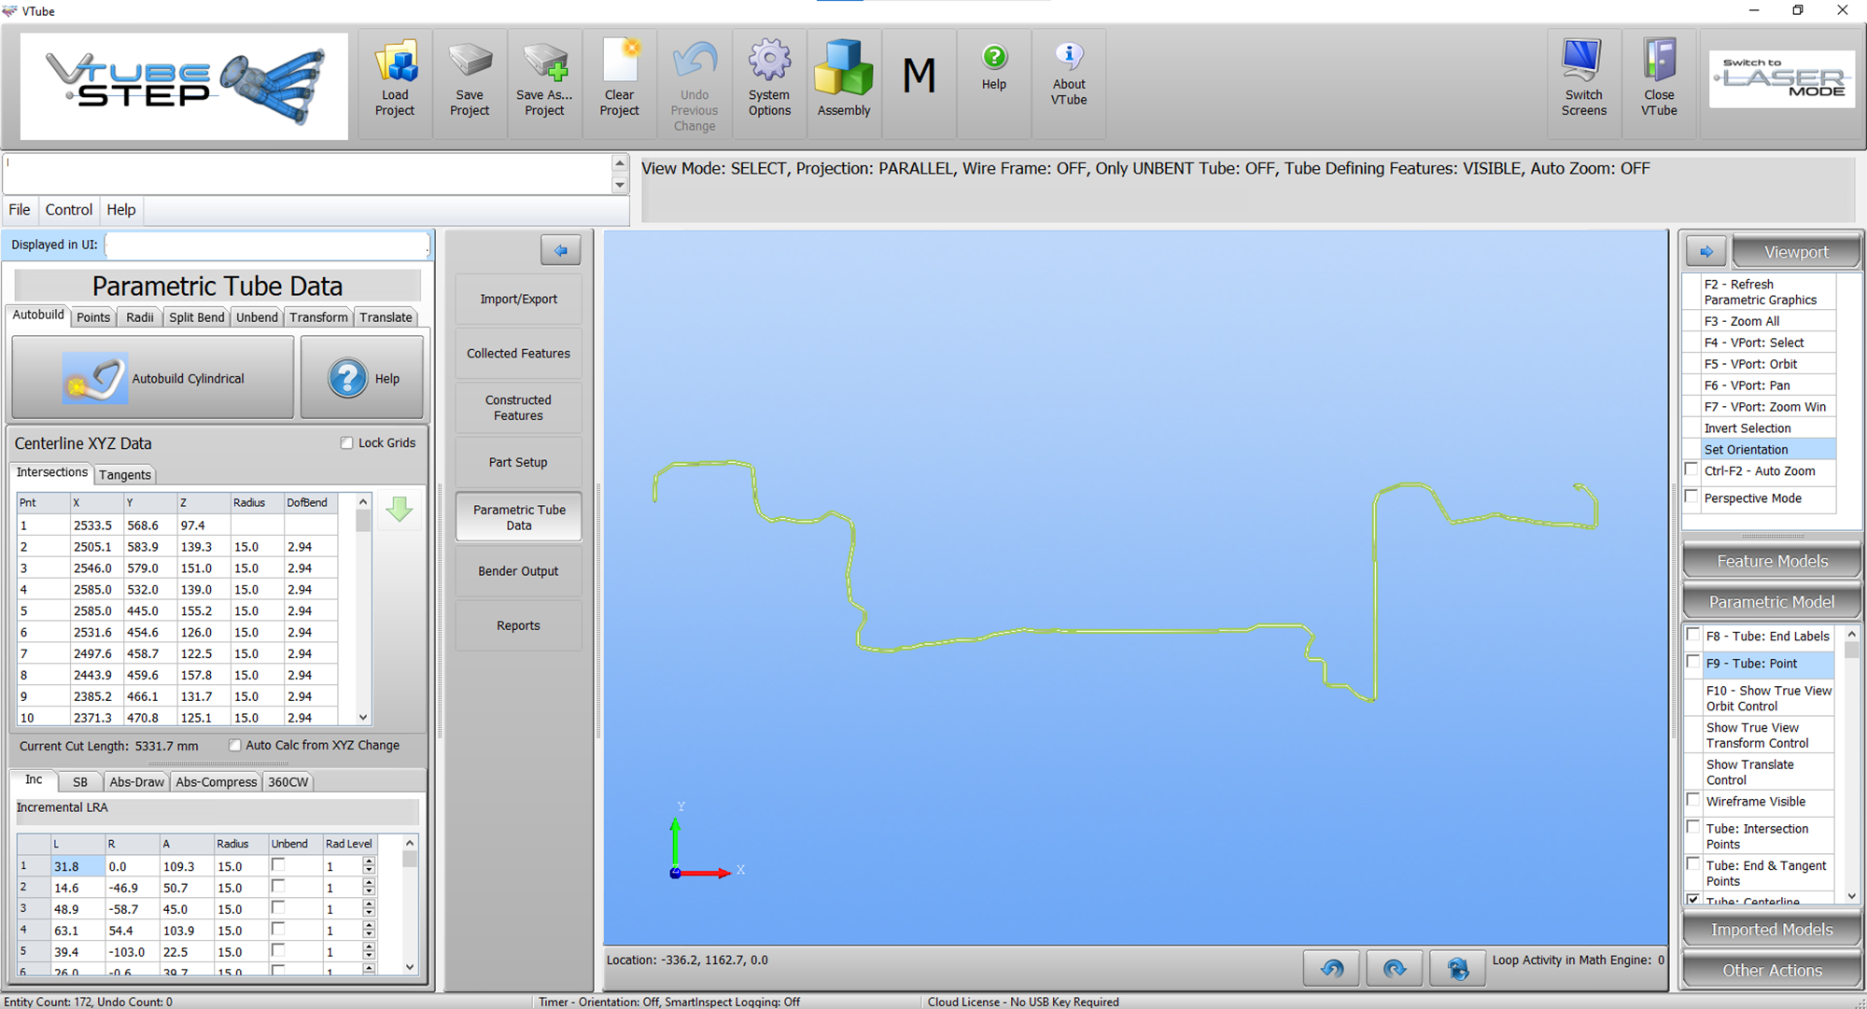The image size is (1867, 1009).
Task: Click the Clear Project icon
Action: [x=620, y=62]
